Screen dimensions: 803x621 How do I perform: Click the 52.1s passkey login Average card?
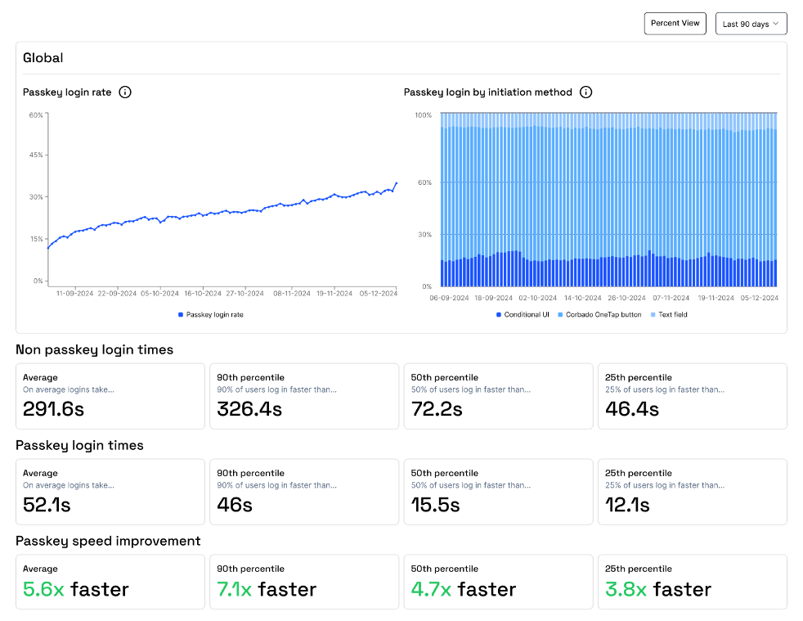pos(110,492)
